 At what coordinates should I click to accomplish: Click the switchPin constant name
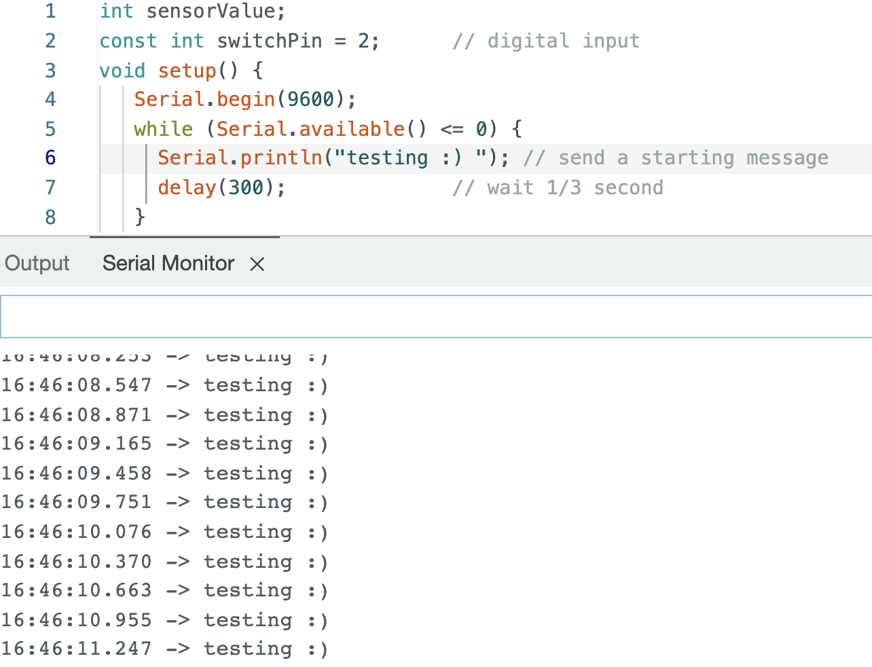269,41
